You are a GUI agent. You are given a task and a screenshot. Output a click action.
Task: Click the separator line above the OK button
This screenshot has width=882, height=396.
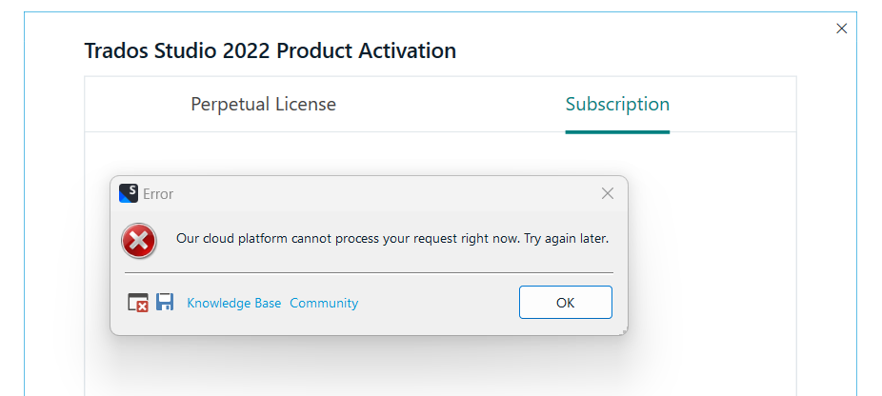point(369,273)
